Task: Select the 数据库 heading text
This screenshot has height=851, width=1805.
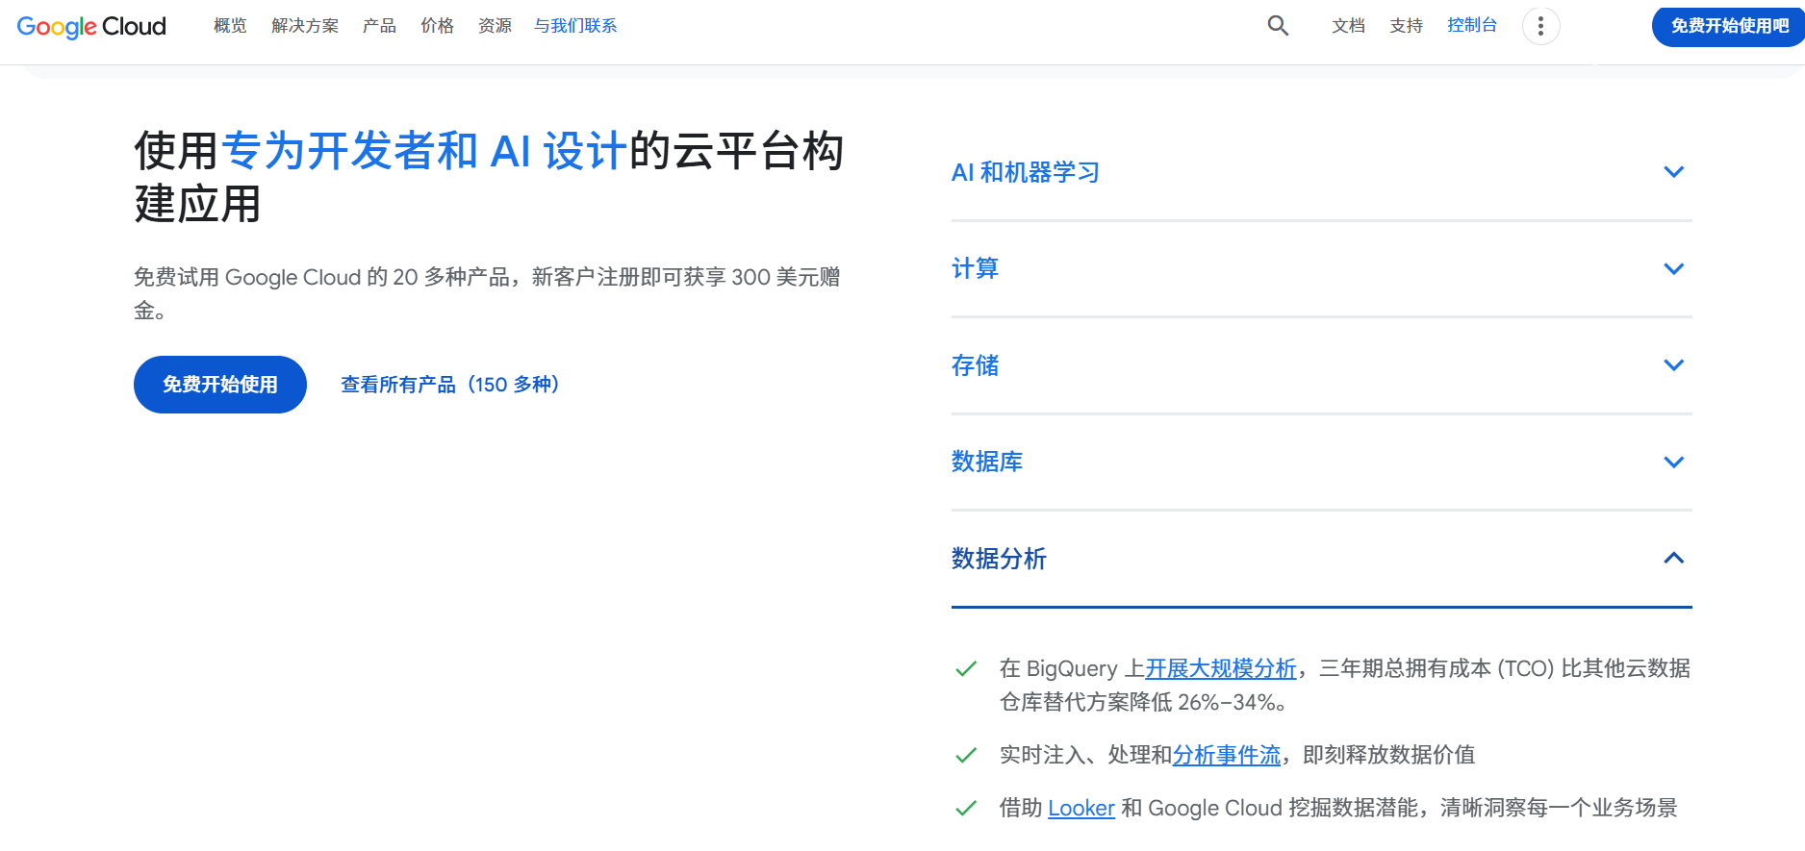Action: pyautogui.click(x=987, y=463)
